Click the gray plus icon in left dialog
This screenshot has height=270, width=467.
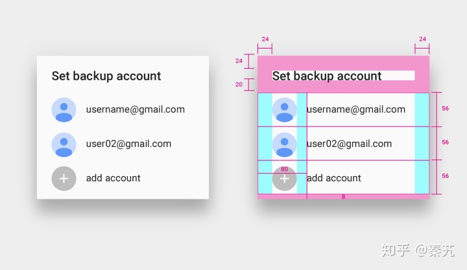coord(64,179)
